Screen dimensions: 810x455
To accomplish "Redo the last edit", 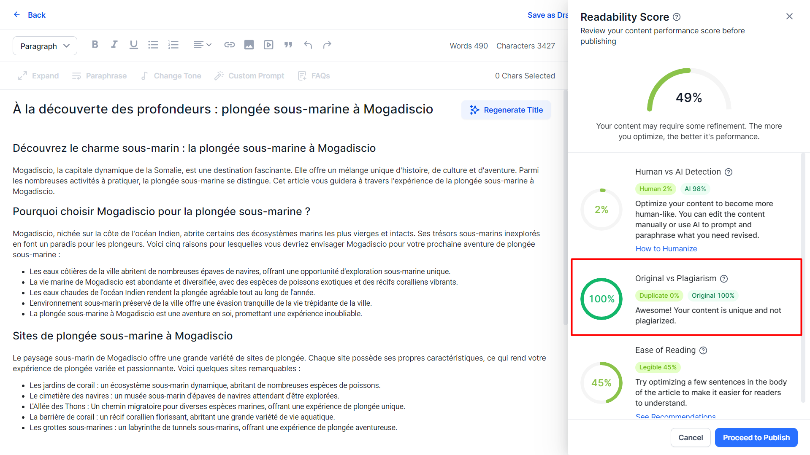I will 327,45.
